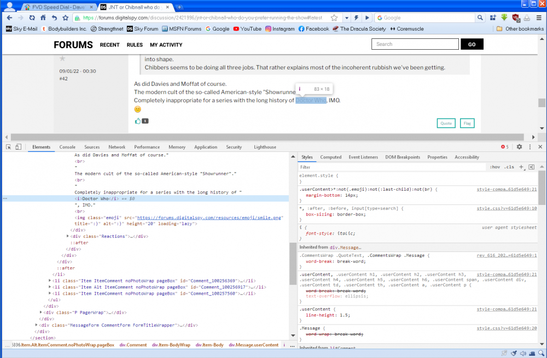The image size is (547, 358).
Task: Toggle the device toolbar icon in DevTools
Action: (x=18, y=147)
